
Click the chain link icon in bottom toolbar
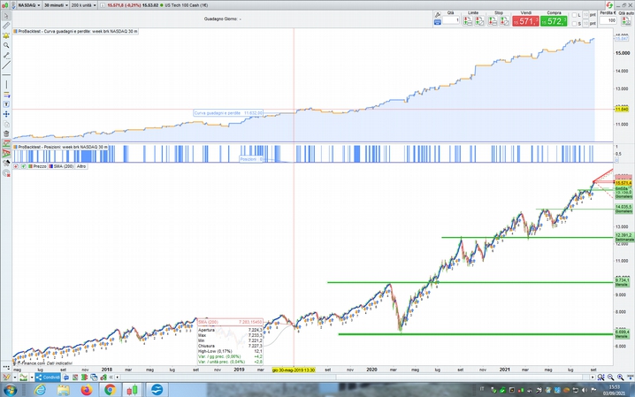[103, 378]
